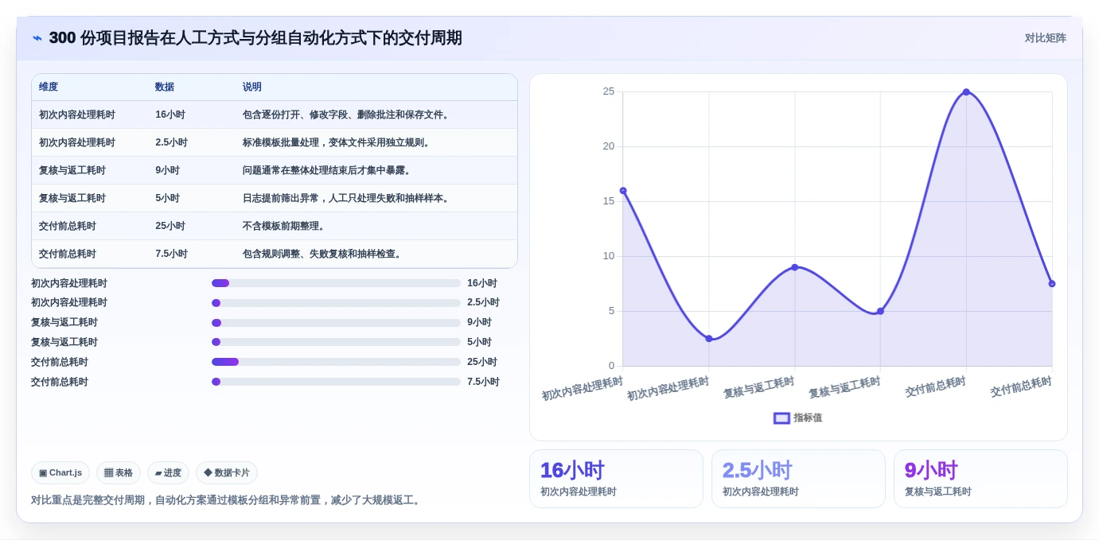The width and height of the screenshot is (1099, 540).
Task: Click the chart data point at value 9
Action: click(794, 267)
